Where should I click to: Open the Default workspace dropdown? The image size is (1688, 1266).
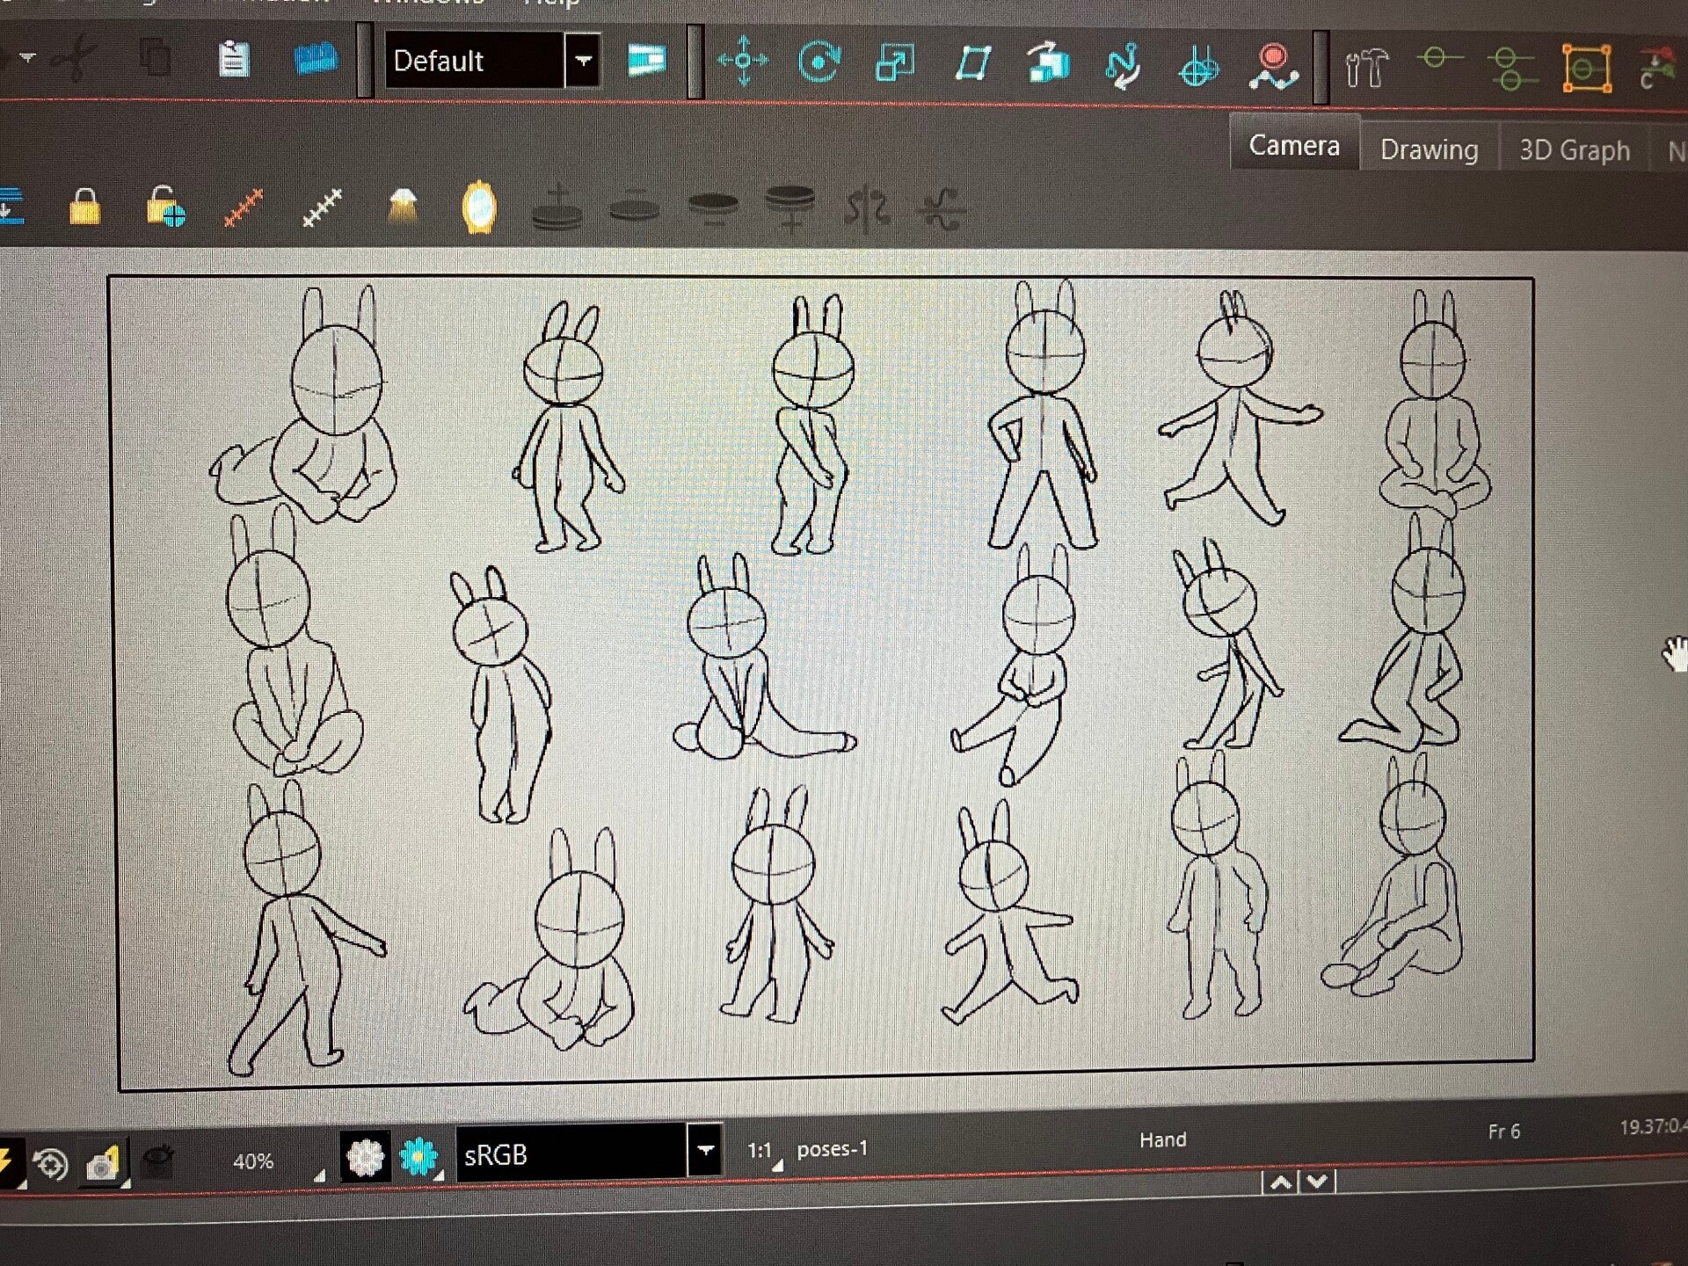pos(582,61)
